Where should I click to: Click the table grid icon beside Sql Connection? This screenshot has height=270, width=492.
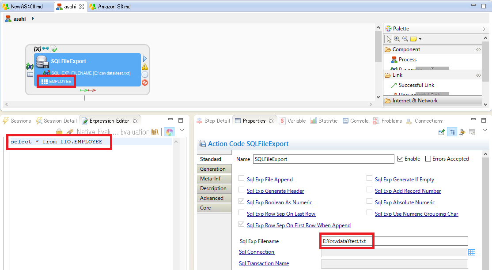pos(472,252)
